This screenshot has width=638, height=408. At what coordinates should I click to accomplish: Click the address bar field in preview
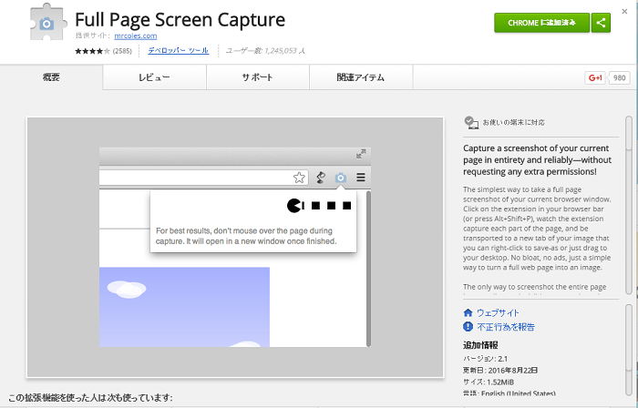point(203,178)
